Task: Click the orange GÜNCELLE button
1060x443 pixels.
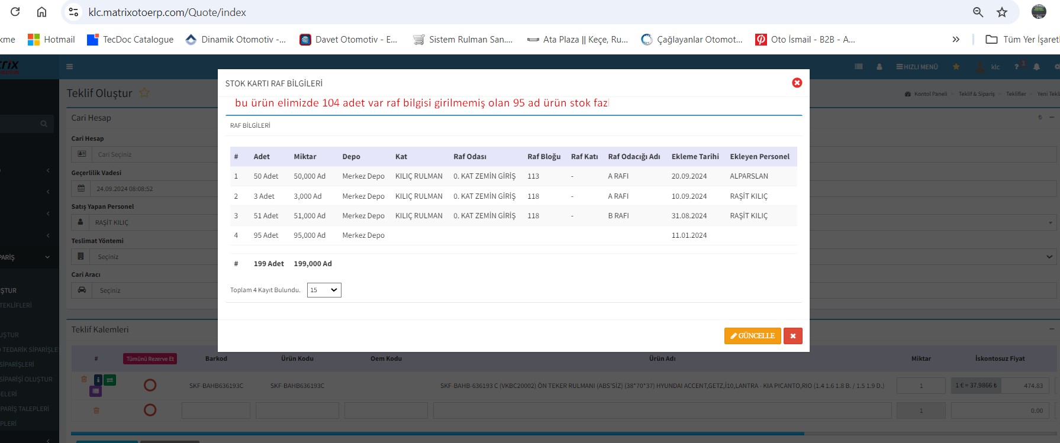Action: [752, 336]
